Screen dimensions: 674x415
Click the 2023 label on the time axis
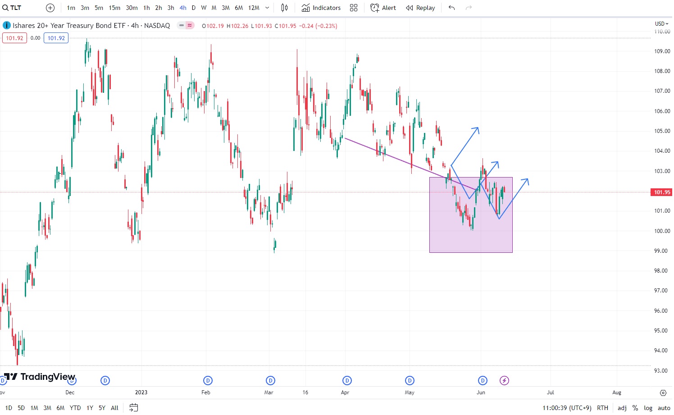coord(141,392)
